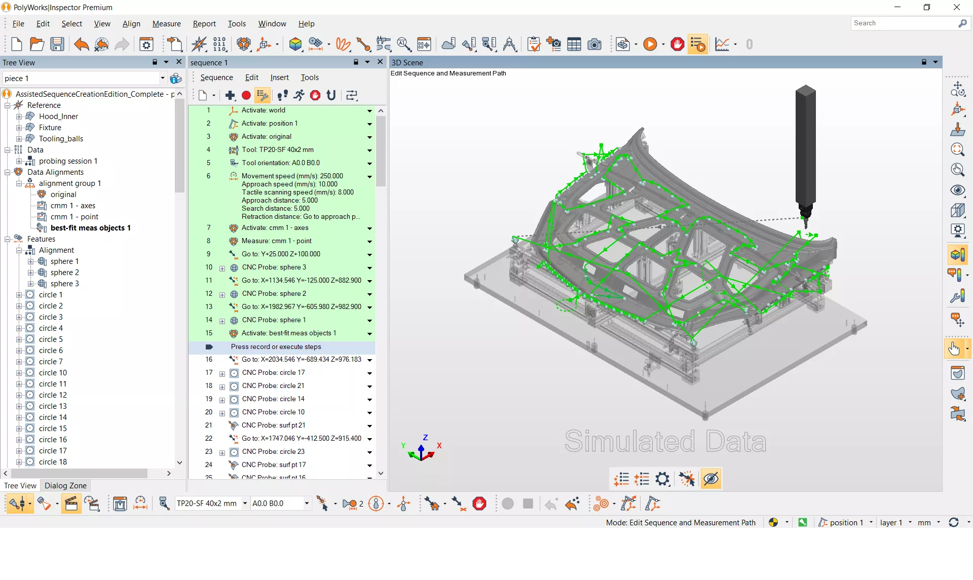Click the Tree View horizontal scrollbar thumb
This screenshot has height=580, width=973.
click(79, 473)
